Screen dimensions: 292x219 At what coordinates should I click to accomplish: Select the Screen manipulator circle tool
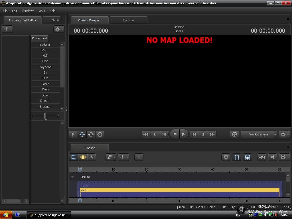click(100, 134)
